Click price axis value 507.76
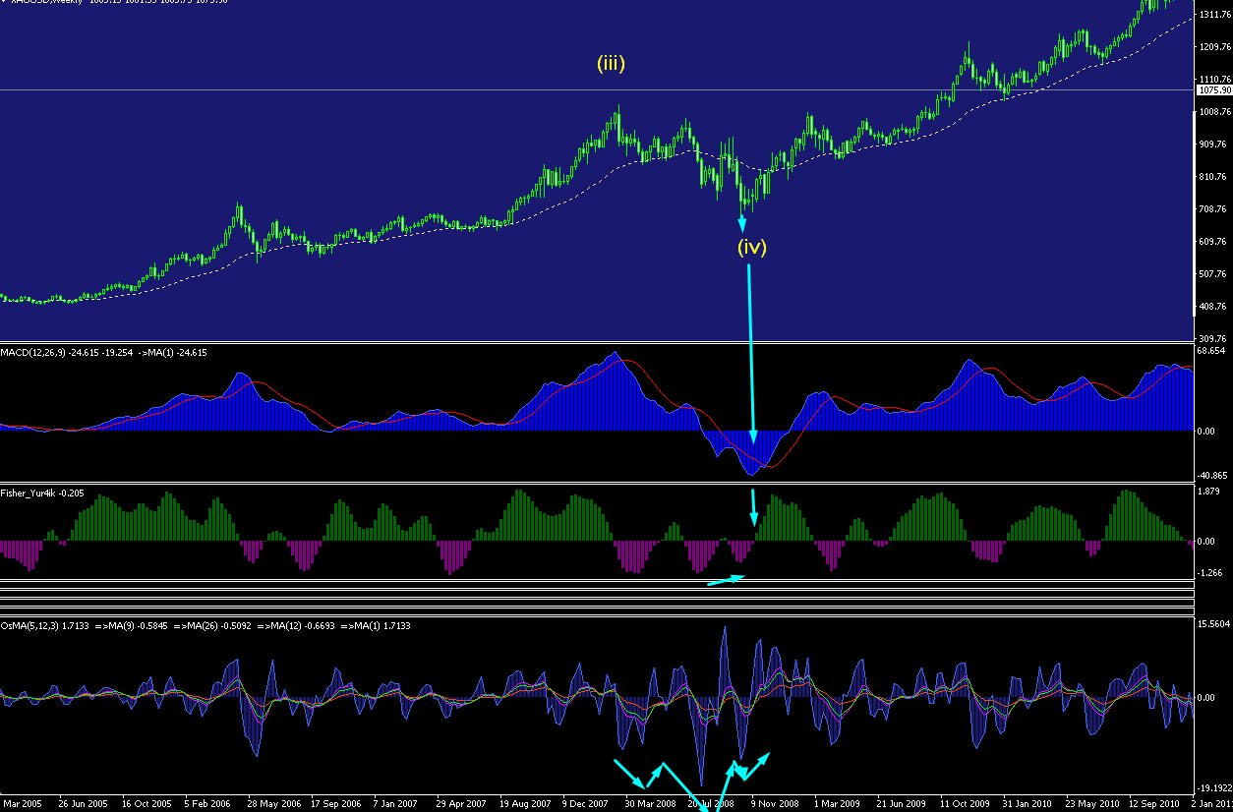 (x=1214, y=274)
